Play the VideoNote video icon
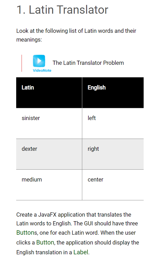The image size is (157, 261). click(39, 61)
